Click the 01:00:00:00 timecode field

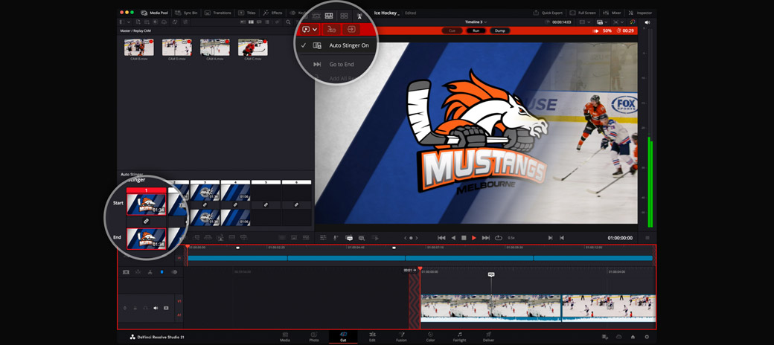click(x=619, y=238)
